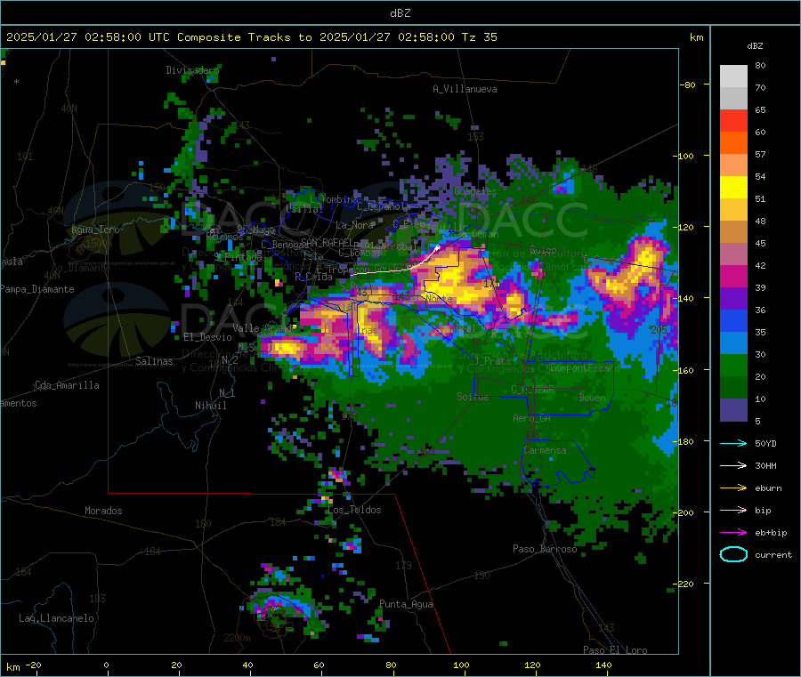Click the 'Carmensa' map label
Screen dimensions: 801x677
click(545, 450)
